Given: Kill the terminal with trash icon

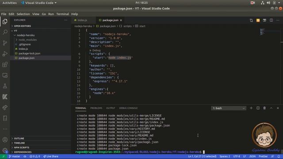Looking at the screenshot, I should click(x=264, y=108).
